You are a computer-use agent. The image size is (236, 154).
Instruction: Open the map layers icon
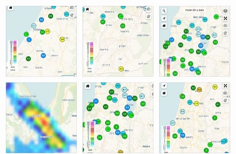click(x=225, y=11)
